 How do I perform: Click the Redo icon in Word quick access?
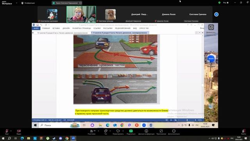click(46, 25)
